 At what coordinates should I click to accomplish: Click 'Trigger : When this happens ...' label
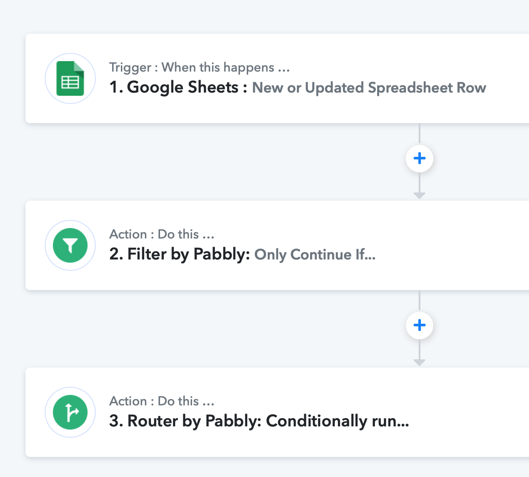[199, 67]
